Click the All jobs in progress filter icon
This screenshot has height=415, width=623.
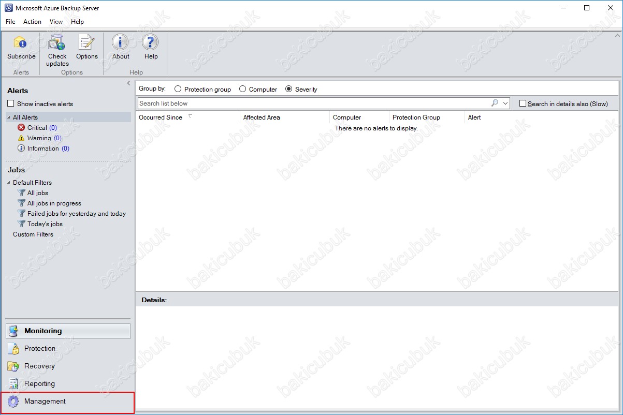click(x=21, y=203)
